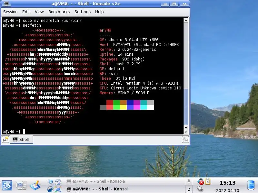This screenshot has height=193, width=258.
Task: Click the "82MiB / 503MiB" memory value
Action: [x=134, y=93]
